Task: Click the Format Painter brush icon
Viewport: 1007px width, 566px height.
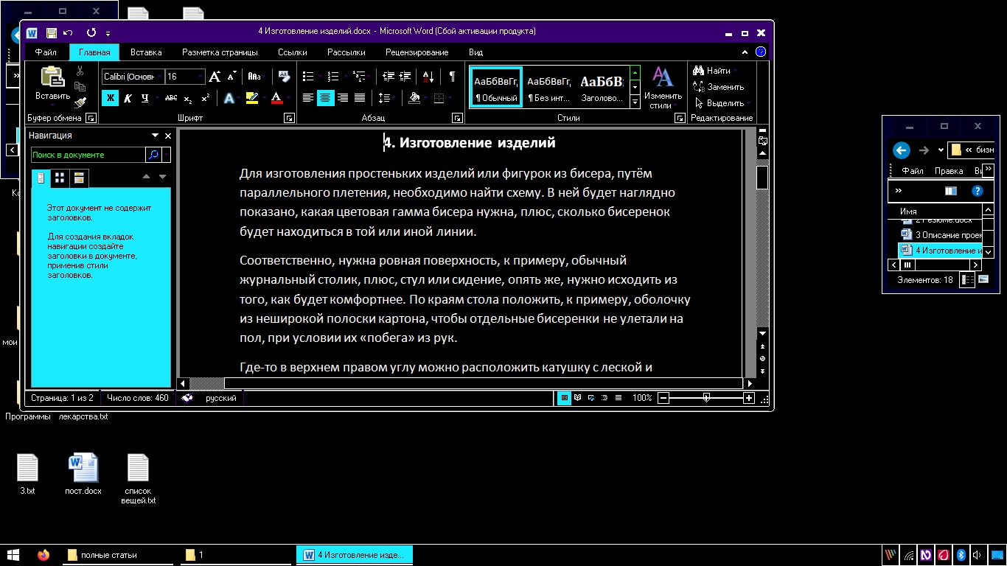Action: pos(80,102)
